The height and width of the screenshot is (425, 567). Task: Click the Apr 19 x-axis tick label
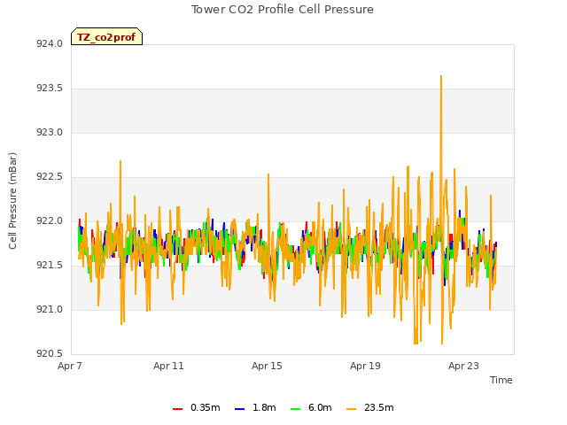point(365,366)
